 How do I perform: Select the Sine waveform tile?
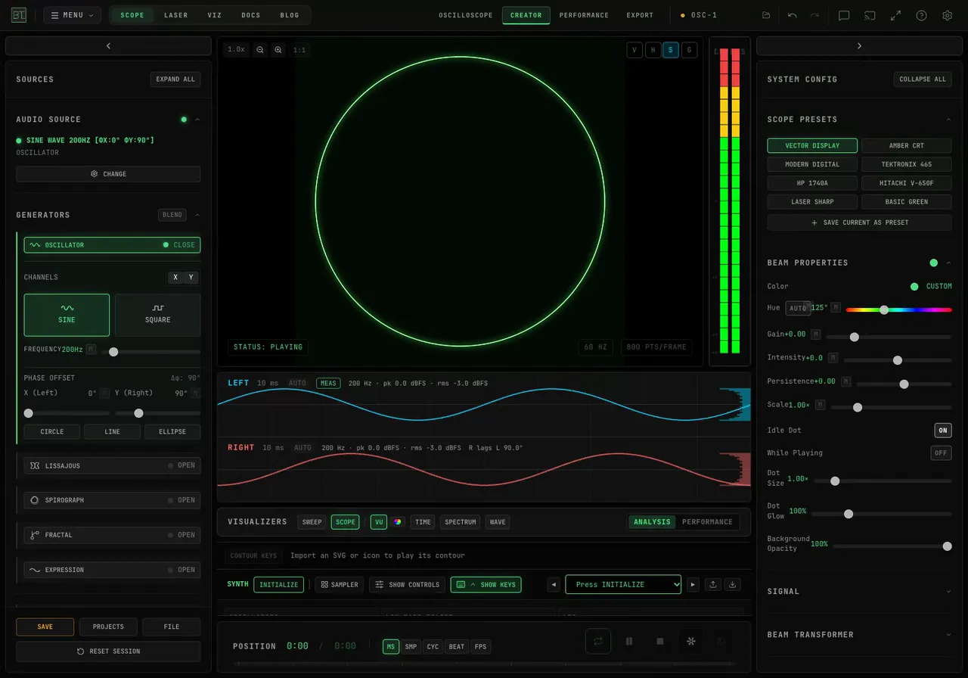[67, 315]
